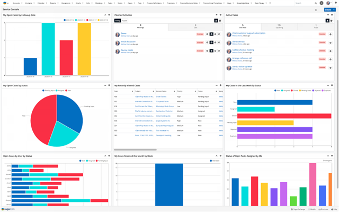Image resolution: width=339 pixels, height=212 pixels.
Task: Open gear on Status of Open Tasks Assigned by Me
Action: (332, 156)
